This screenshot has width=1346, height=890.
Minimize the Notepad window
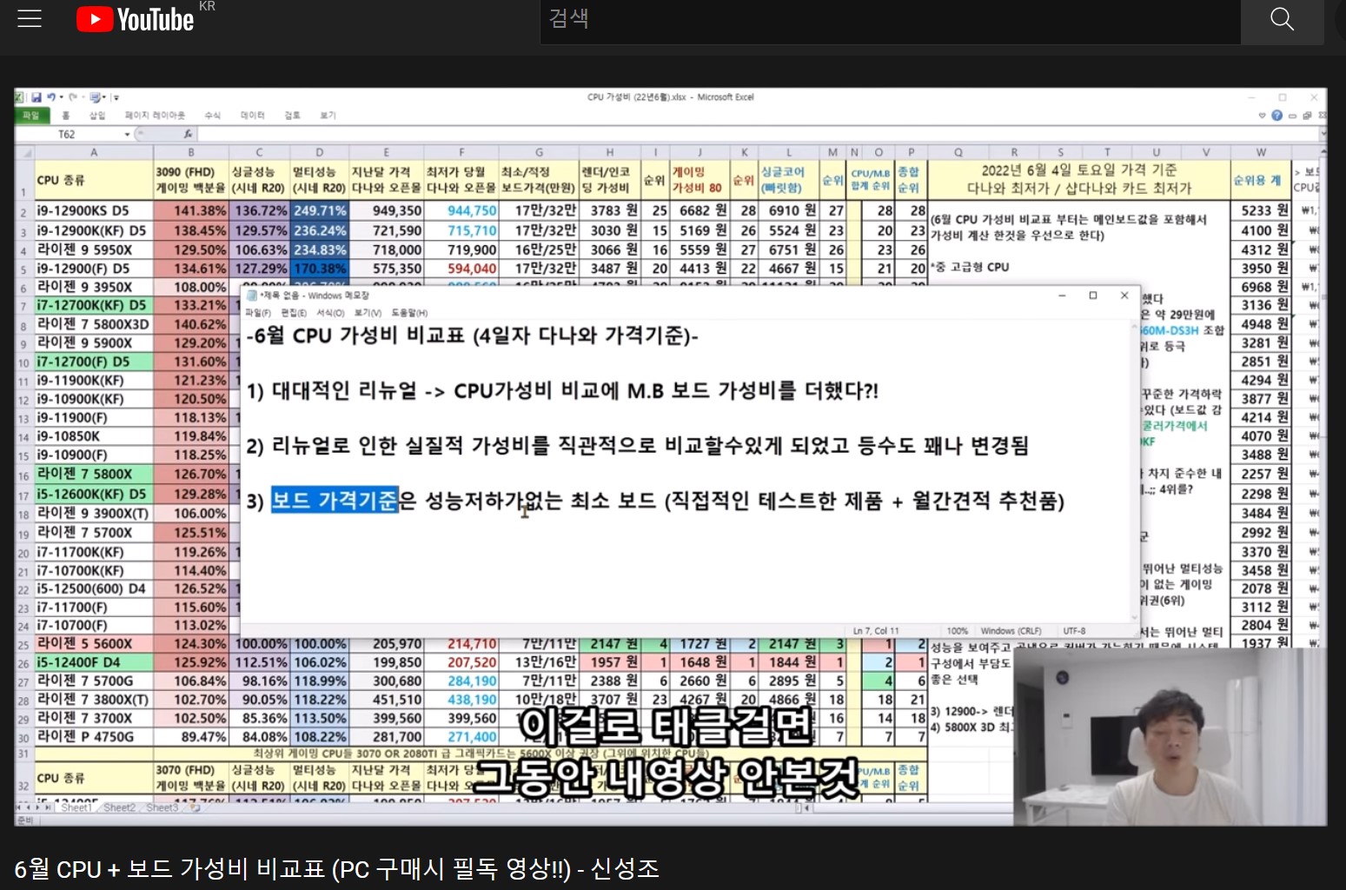tap(1062, 296)
